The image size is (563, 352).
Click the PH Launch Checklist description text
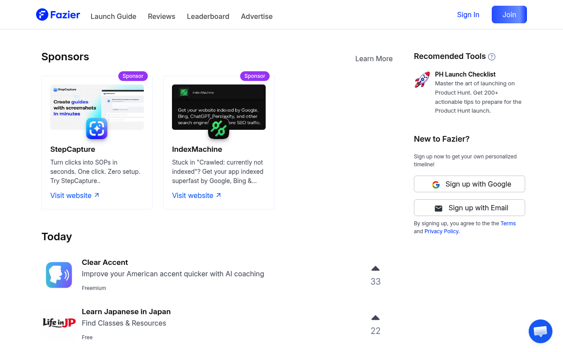click(x=478, y=97)
